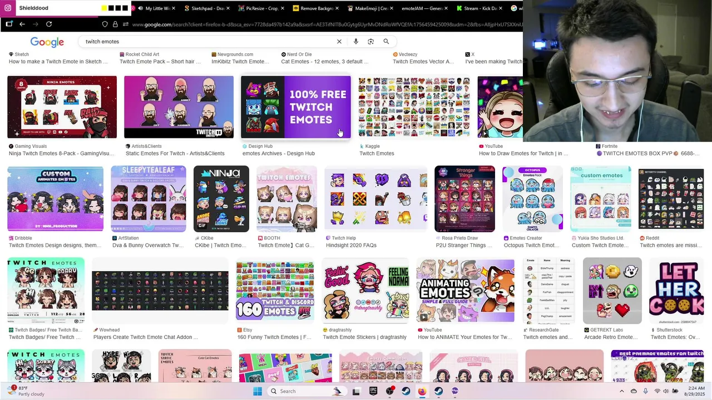Start voice search with microphone icon

(x=356, y=42)
